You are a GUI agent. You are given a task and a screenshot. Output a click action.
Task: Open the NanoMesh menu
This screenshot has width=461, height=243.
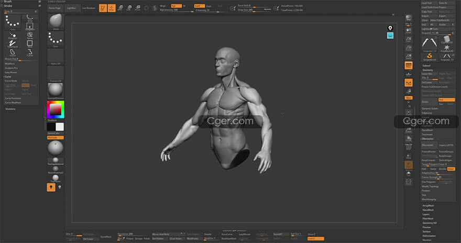pos(428,210)
